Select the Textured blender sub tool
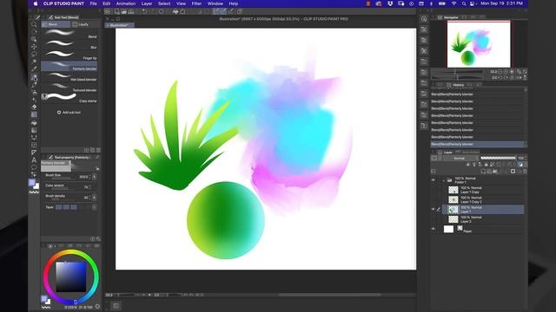Image resolution: width=556 pixels, height=312 pixels. pos(69,88)
